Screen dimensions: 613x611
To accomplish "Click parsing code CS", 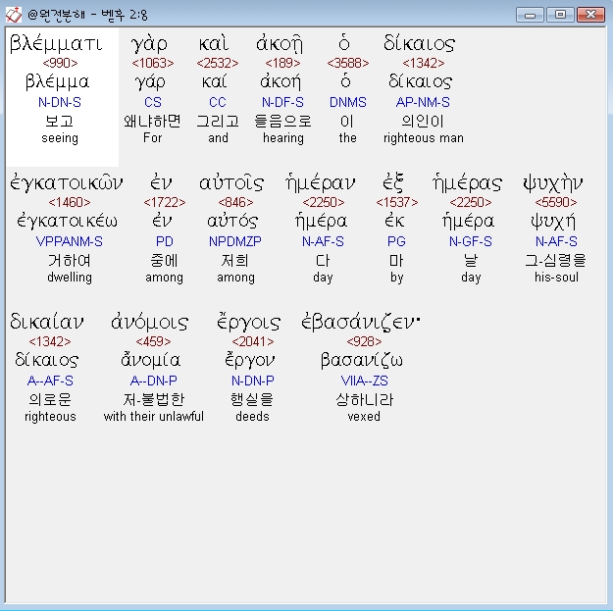I will pyautogui.click(x=153, y=102).
